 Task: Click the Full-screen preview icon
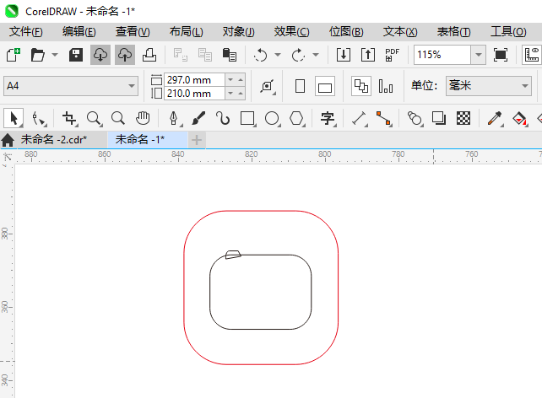501,55
